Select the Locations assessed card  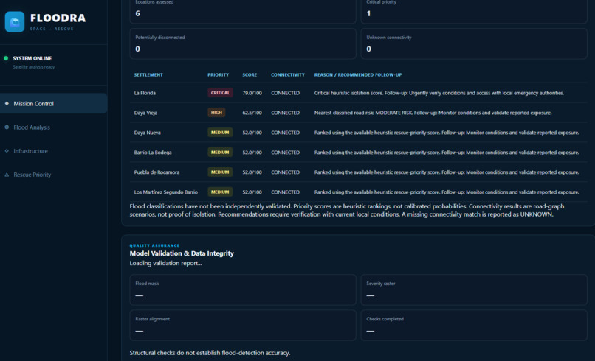point(243,10)
